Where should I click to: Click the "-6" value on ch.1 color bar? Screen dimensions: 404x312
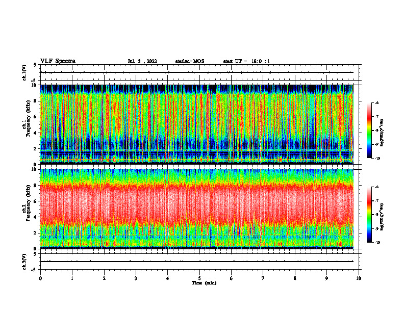coord(376,102)
